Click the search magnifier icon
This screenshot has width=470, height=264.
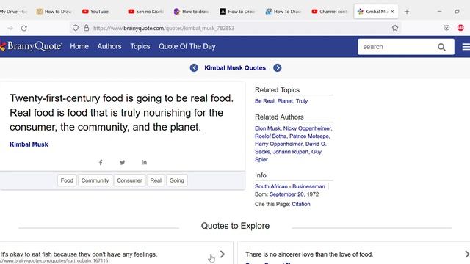(x=441, y=47)
